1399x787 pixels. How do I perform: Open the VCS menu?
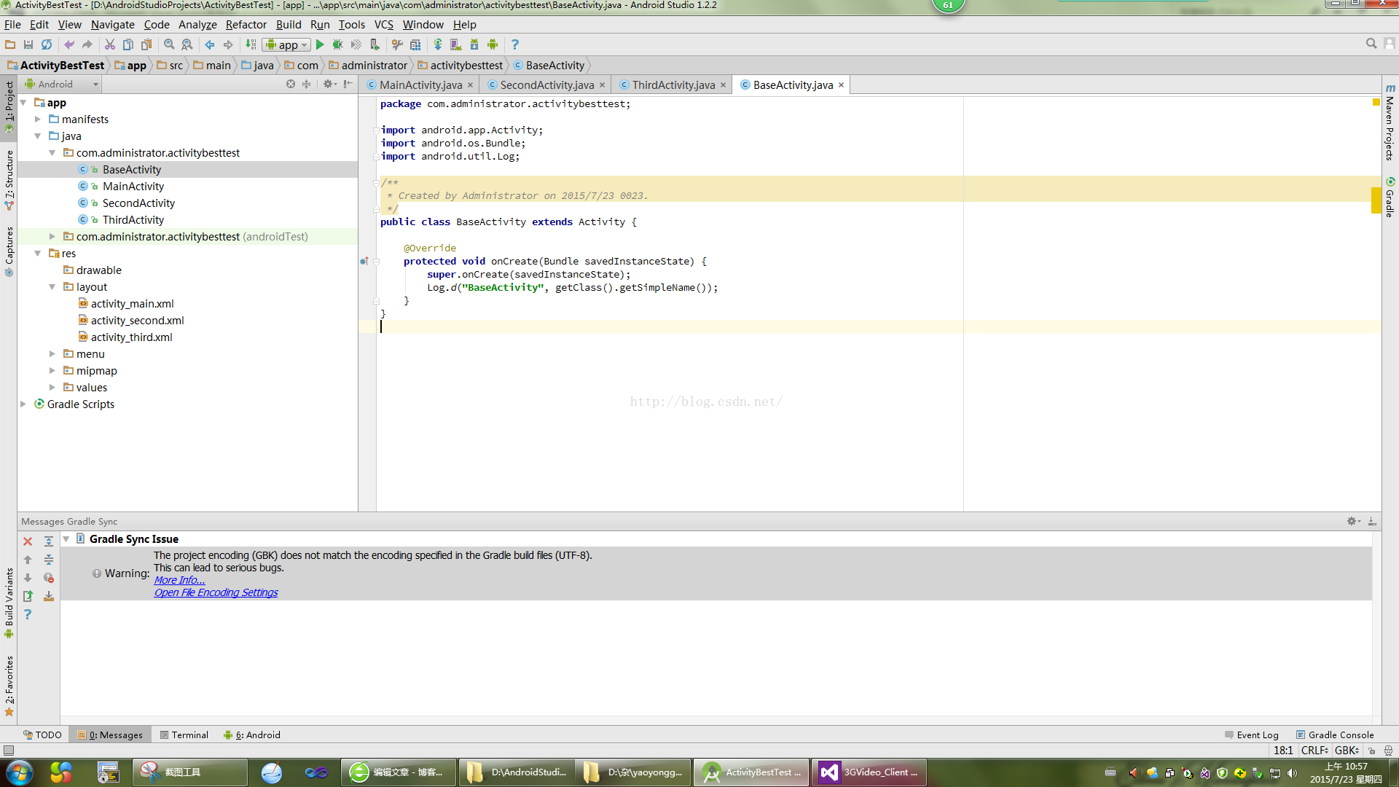point(384,25)
